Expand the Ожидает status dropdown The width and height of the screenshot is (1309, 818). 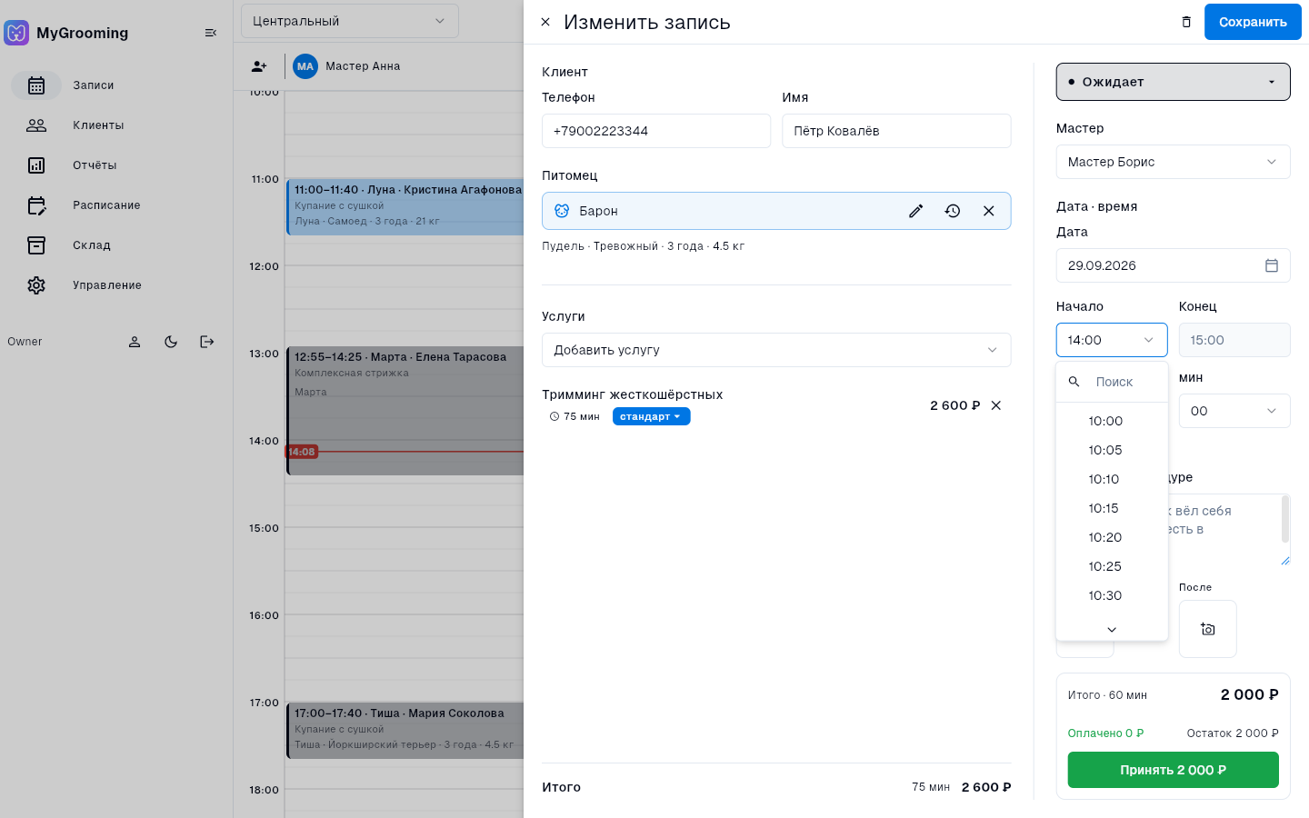1174,82
